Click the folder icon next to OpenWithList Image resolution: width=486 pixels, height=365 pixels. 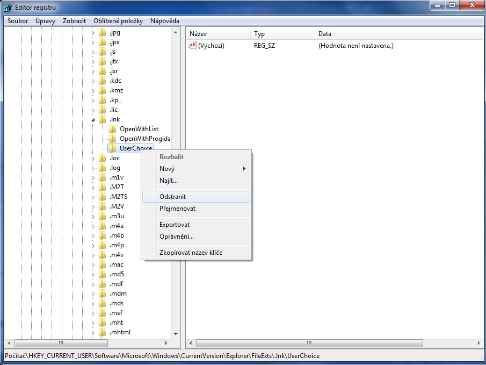pyautogui.click(x=112, y=129)
